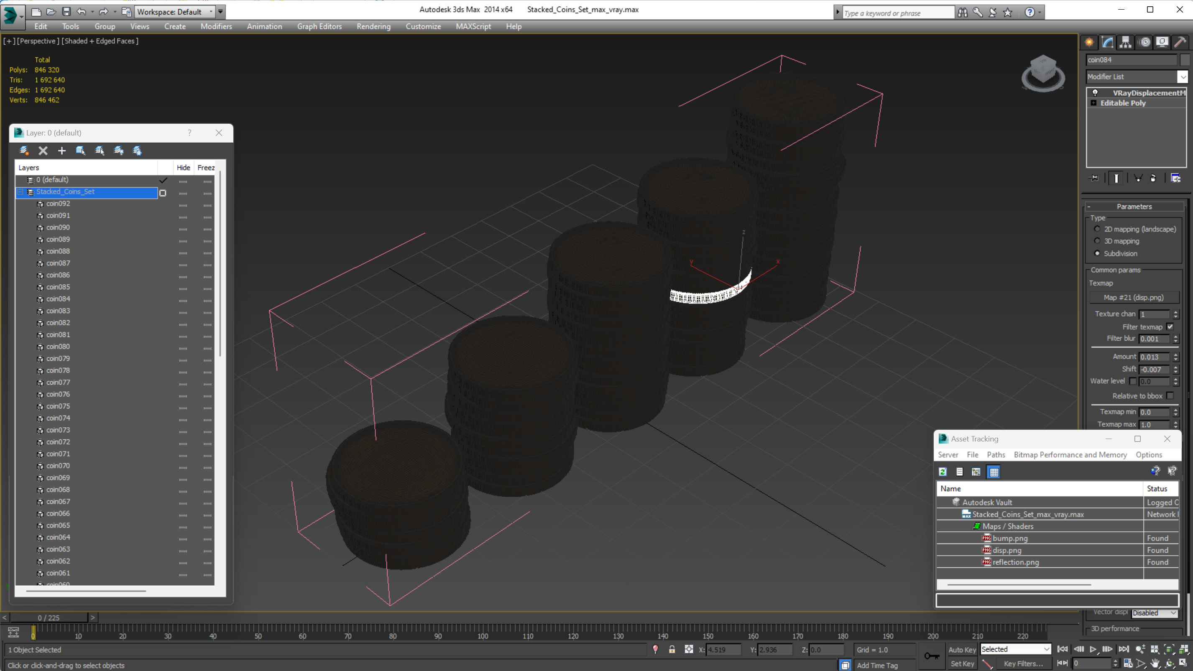Image resolution: width=1193 pixels, height=671 pixels.
Task: Add selected objects to layer plus icon
Action: click(61, 151)
